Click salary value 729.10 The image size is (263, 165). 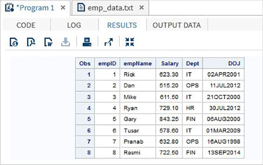[169, 108]
